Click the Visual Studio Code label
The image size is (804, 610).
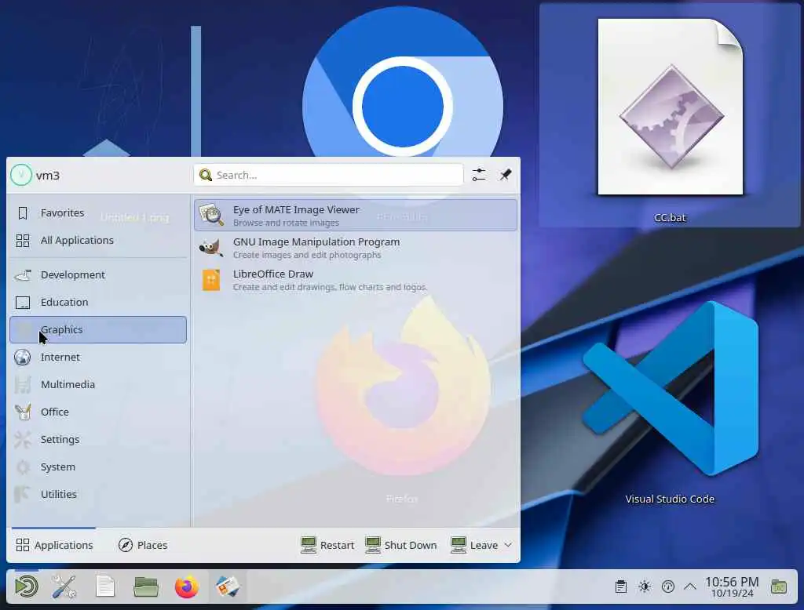click(x=670, y=499)
